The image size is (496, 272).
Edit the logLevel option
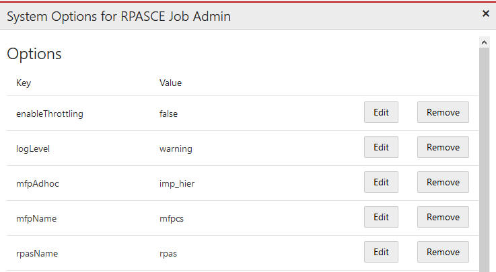click(381, 147)
